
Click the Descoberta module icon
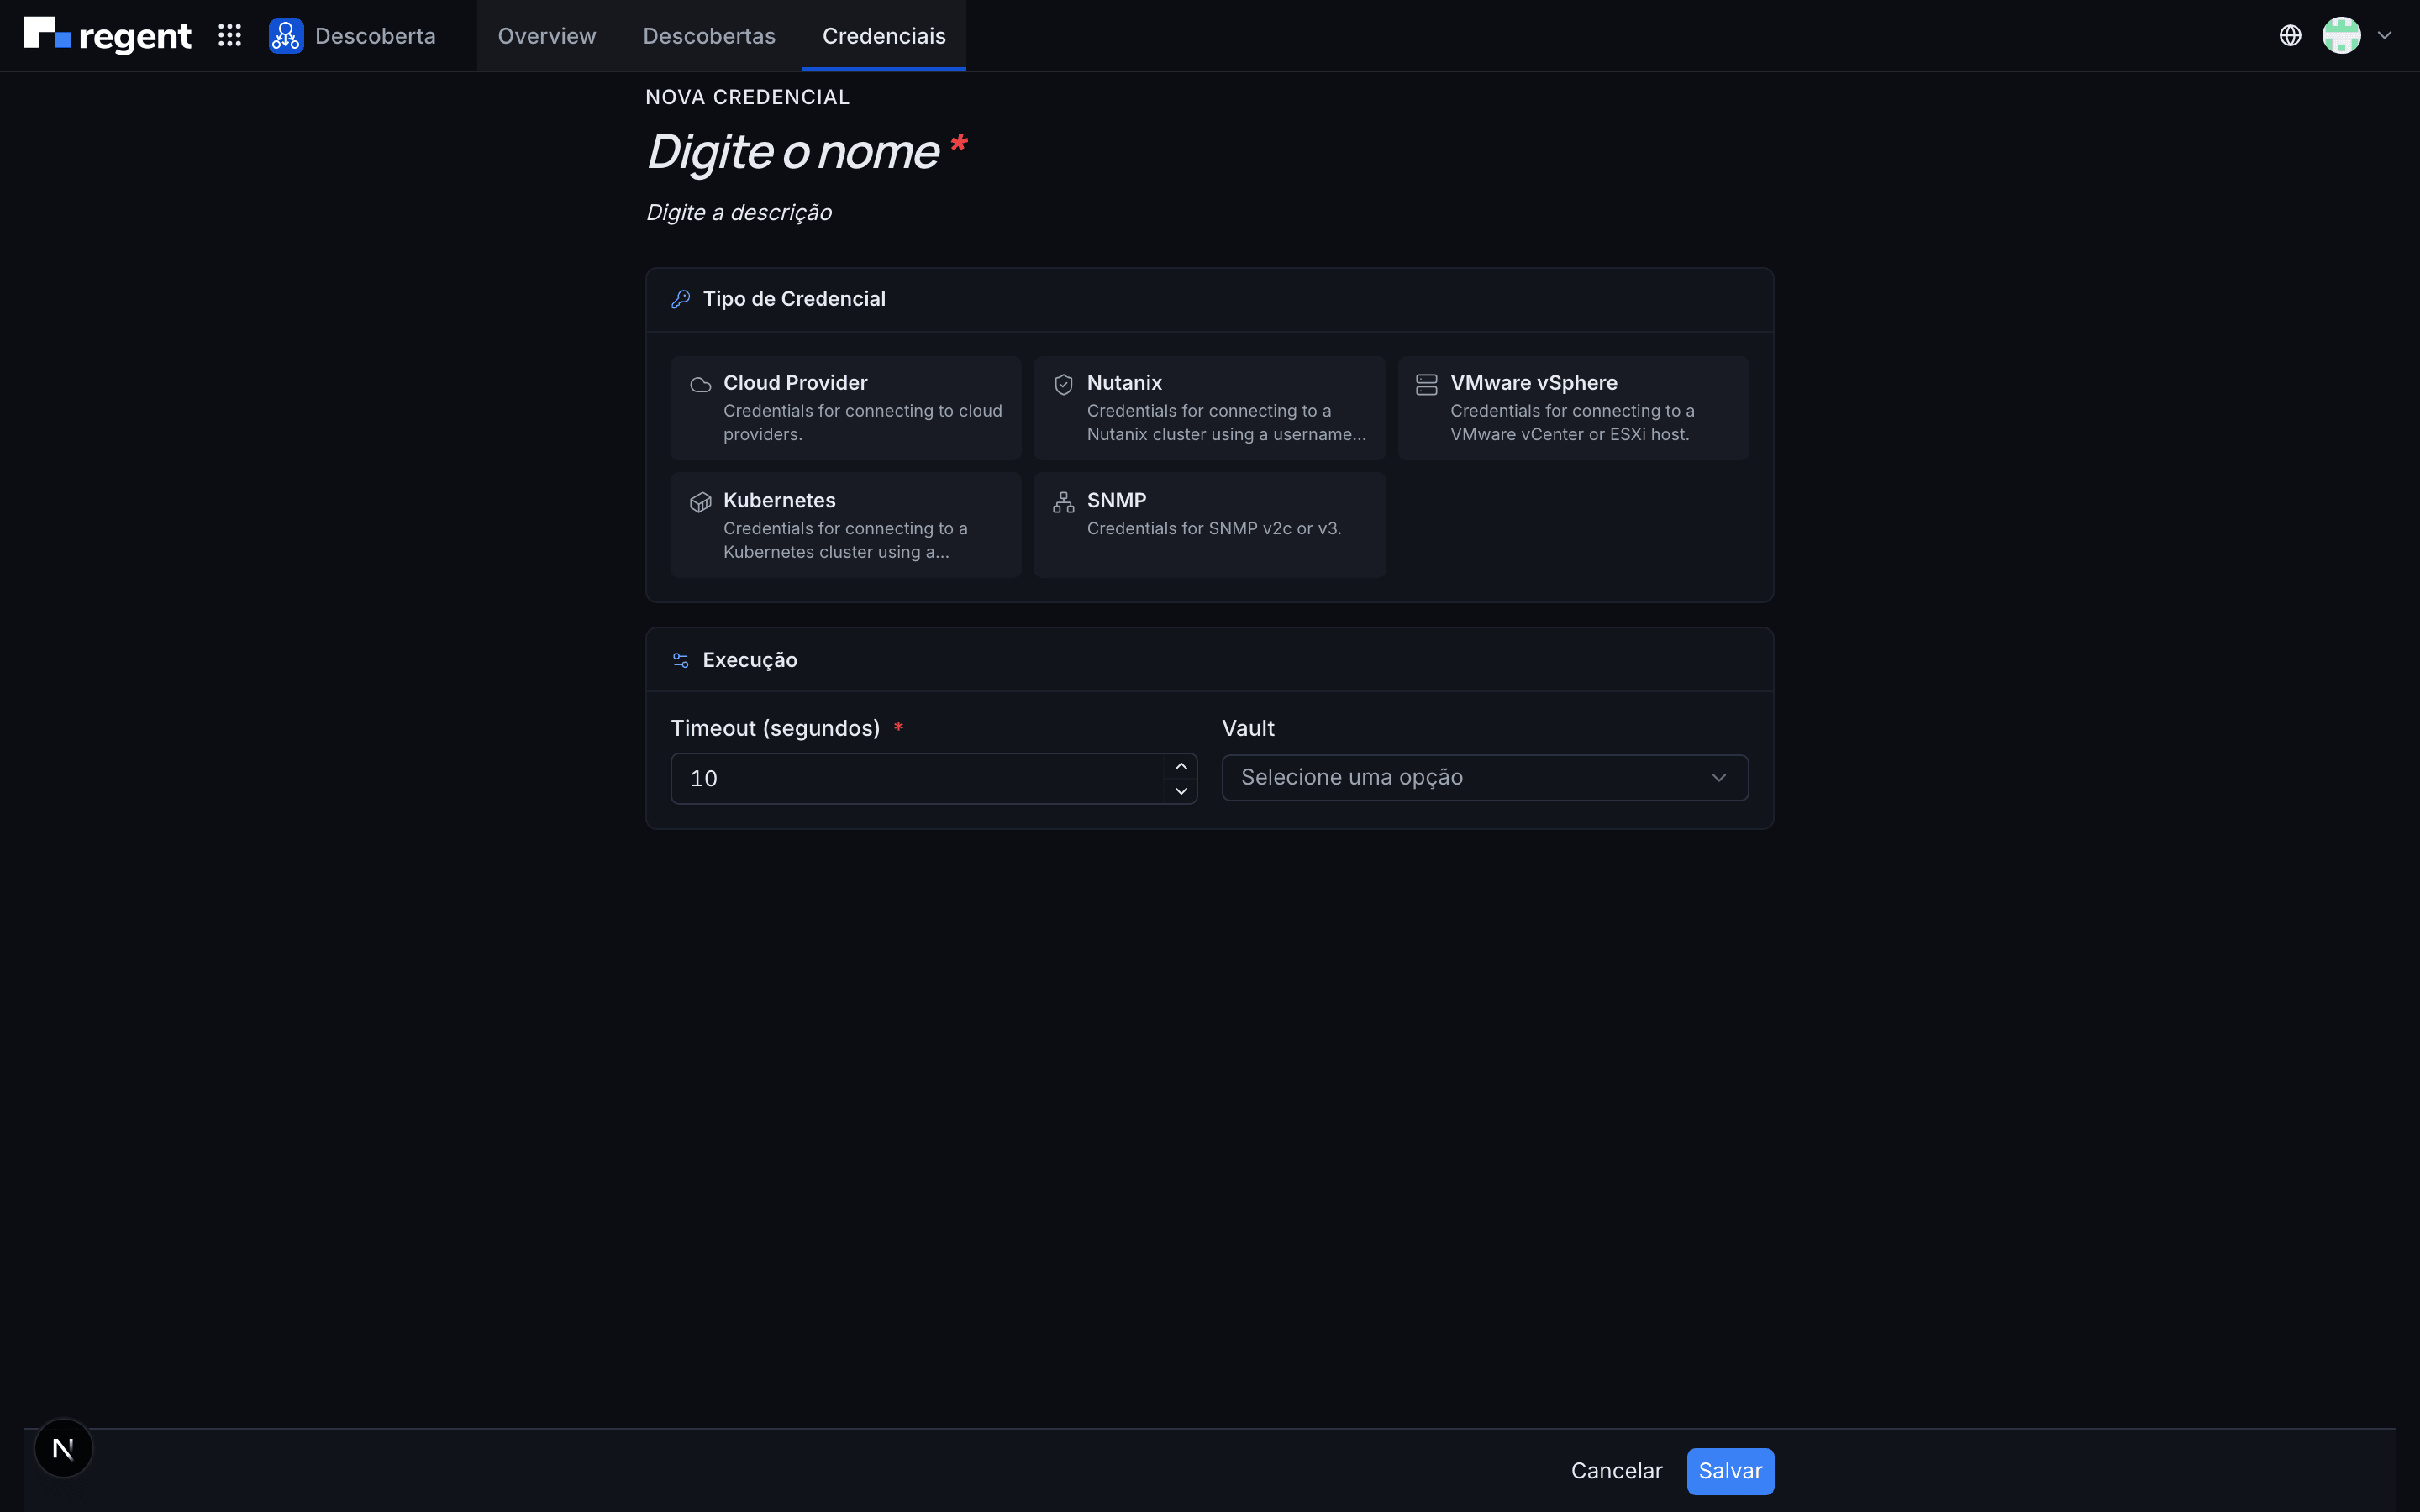286,36
